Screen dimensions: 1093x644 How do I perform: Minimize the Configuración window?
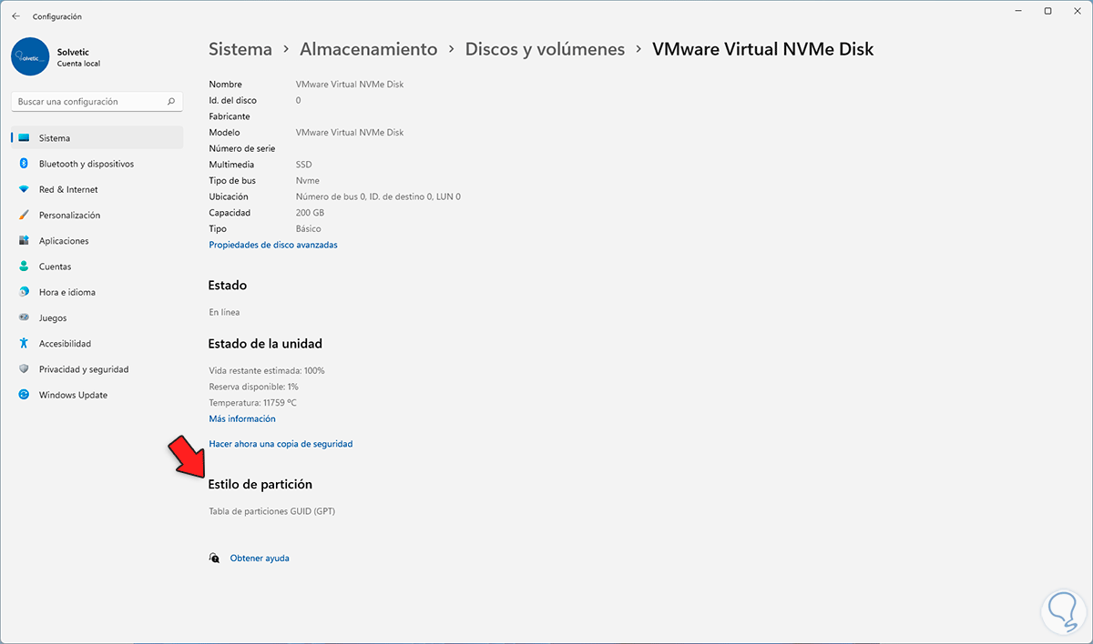1020,11
